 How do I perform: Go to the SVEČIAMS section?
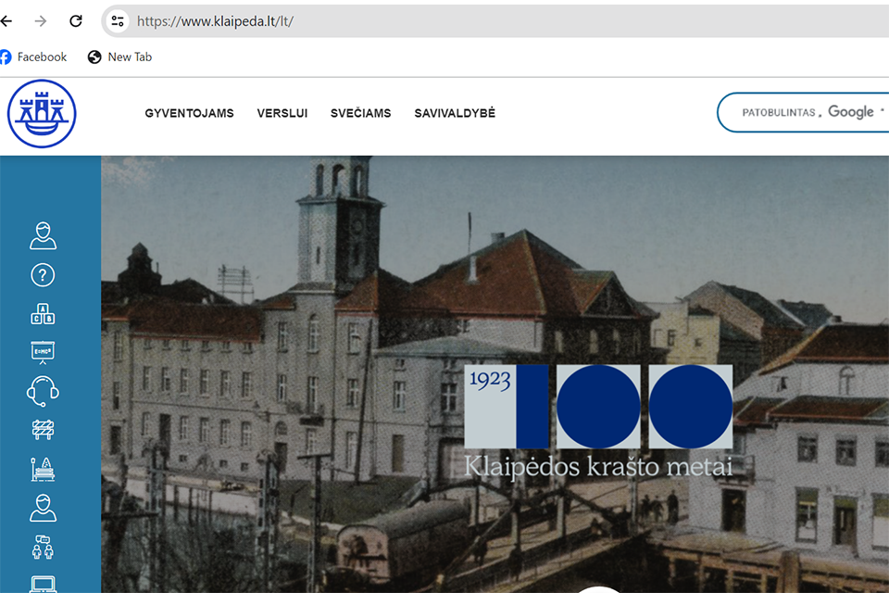coord(360,114)
